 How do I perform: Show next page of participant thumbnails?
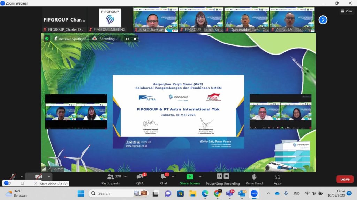click(x=323, y=20)
